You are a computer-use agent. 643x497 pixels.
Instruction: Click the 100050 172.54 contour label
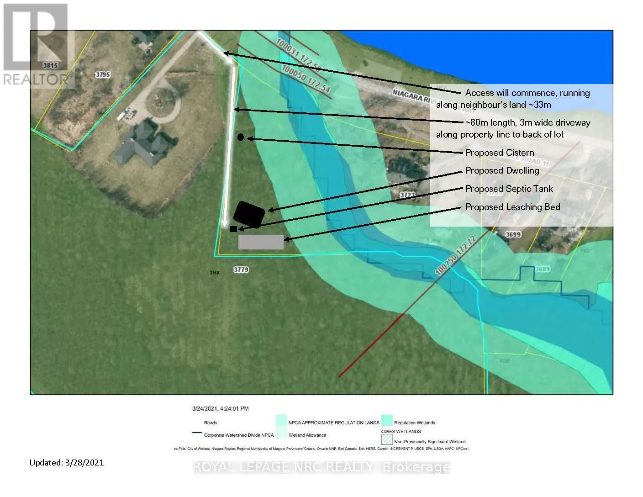[x=306, y=79]
